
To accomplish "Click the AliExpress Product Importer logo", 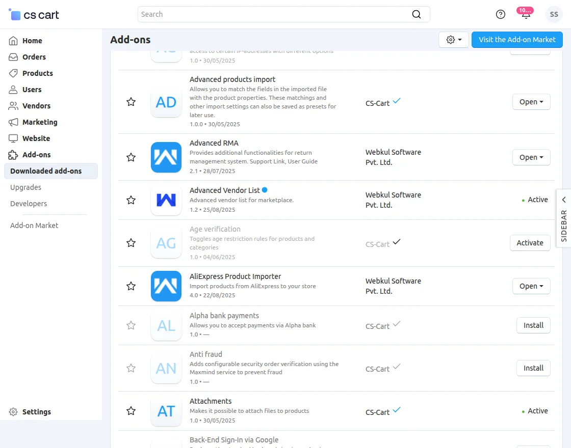I will [166, 286].
